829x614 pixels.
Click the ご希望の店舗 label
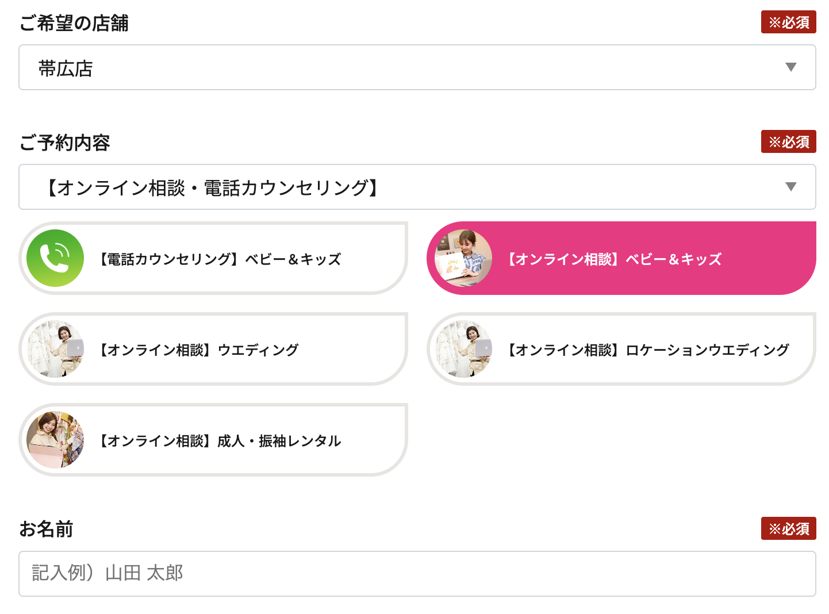(x=74, y=24)
